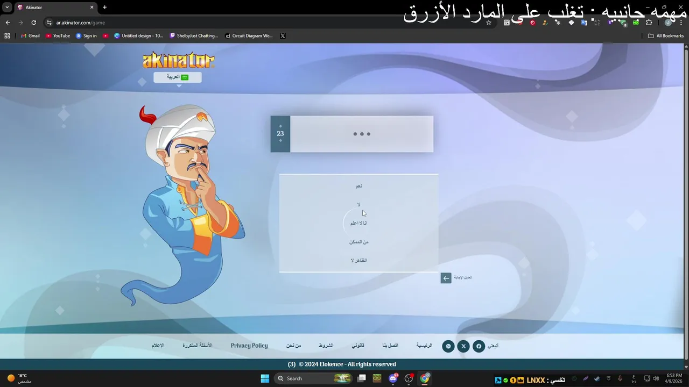Answer نعم to the question
689x387 pixels.
point(358,186)
